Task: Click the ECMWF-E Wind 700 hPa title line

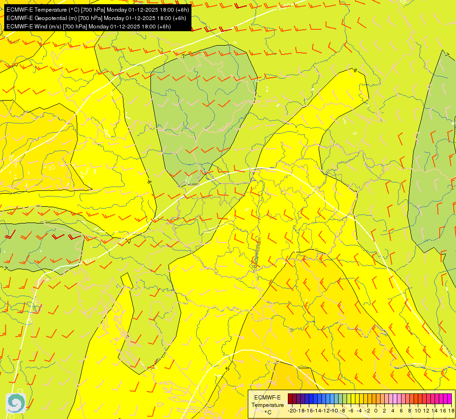Action: pyautogui.click(x=88, y=27)
